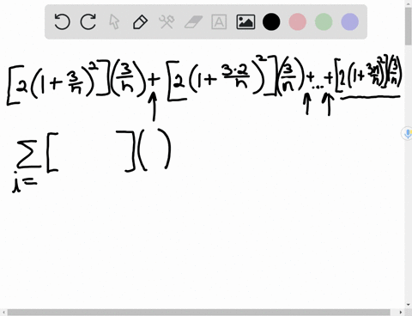Select the eraser tool

[x=193, y=22]
